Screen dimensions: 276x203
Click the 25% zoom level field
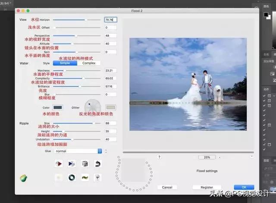coord(207,157)
